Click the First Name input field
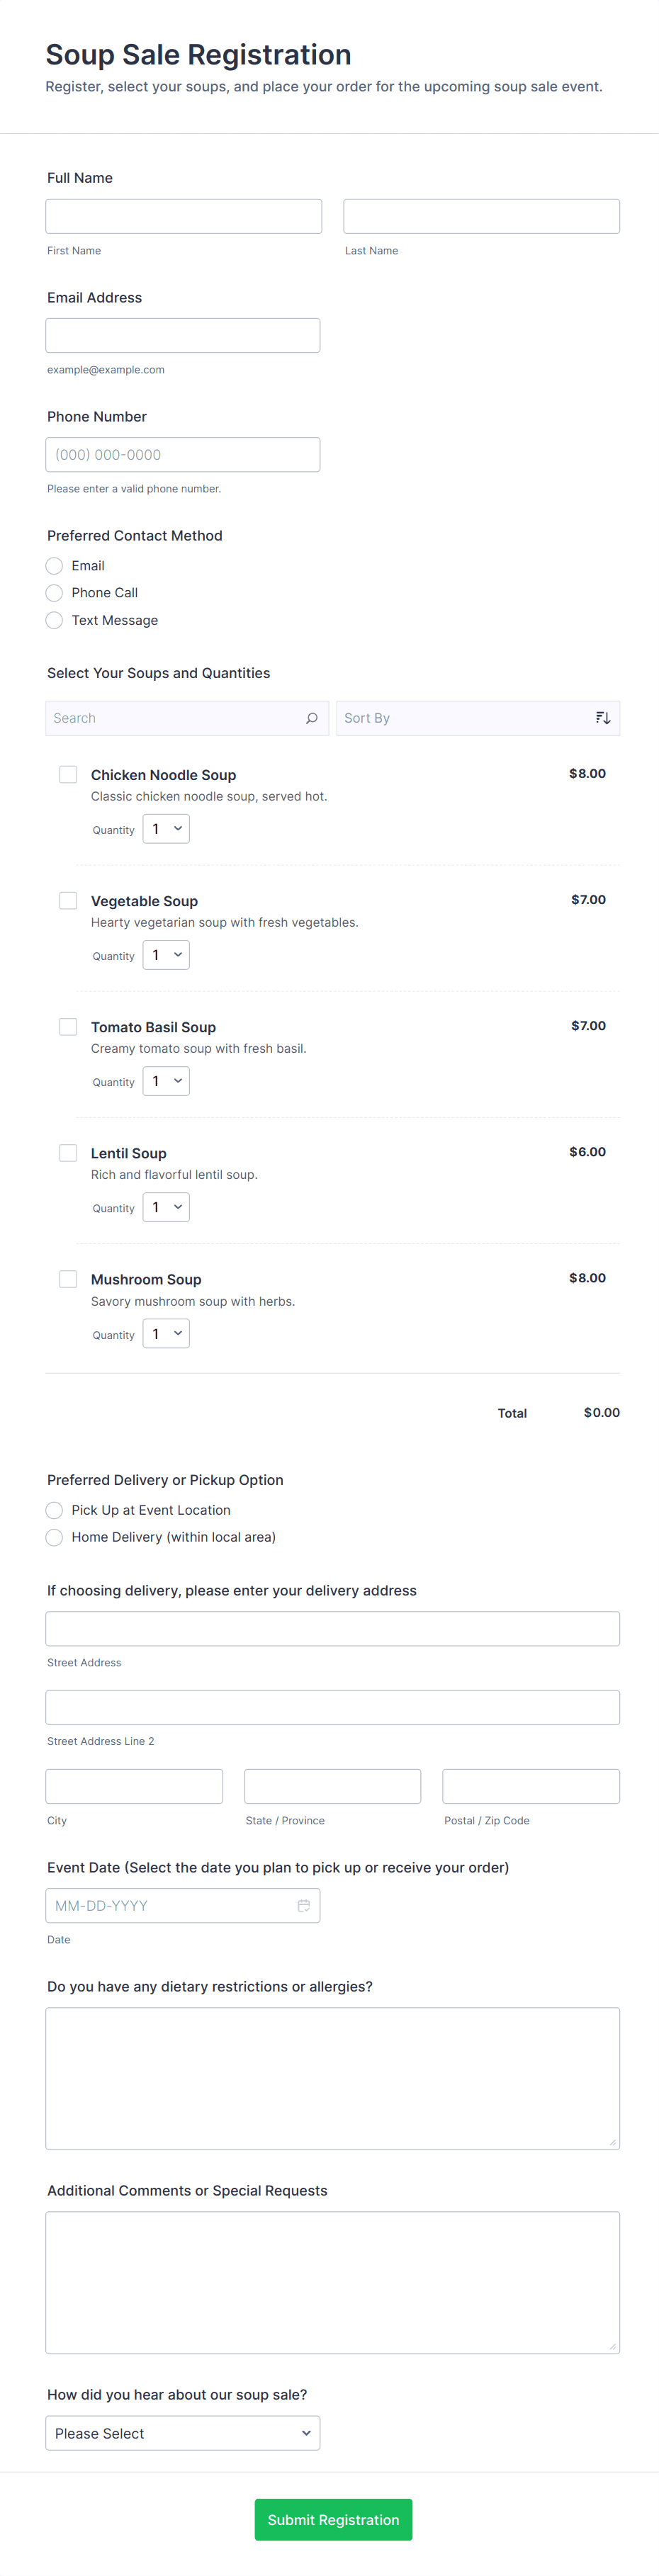The height and width of the screenshot is (2576, 659). point(184,216)
